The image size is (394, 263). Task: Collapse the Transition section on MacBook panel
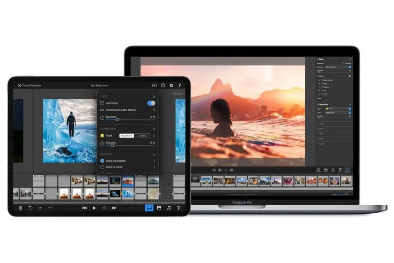point(318,104)
